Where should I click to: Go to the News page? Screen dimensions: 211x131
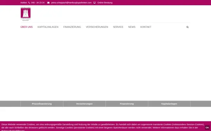[132, 27]
